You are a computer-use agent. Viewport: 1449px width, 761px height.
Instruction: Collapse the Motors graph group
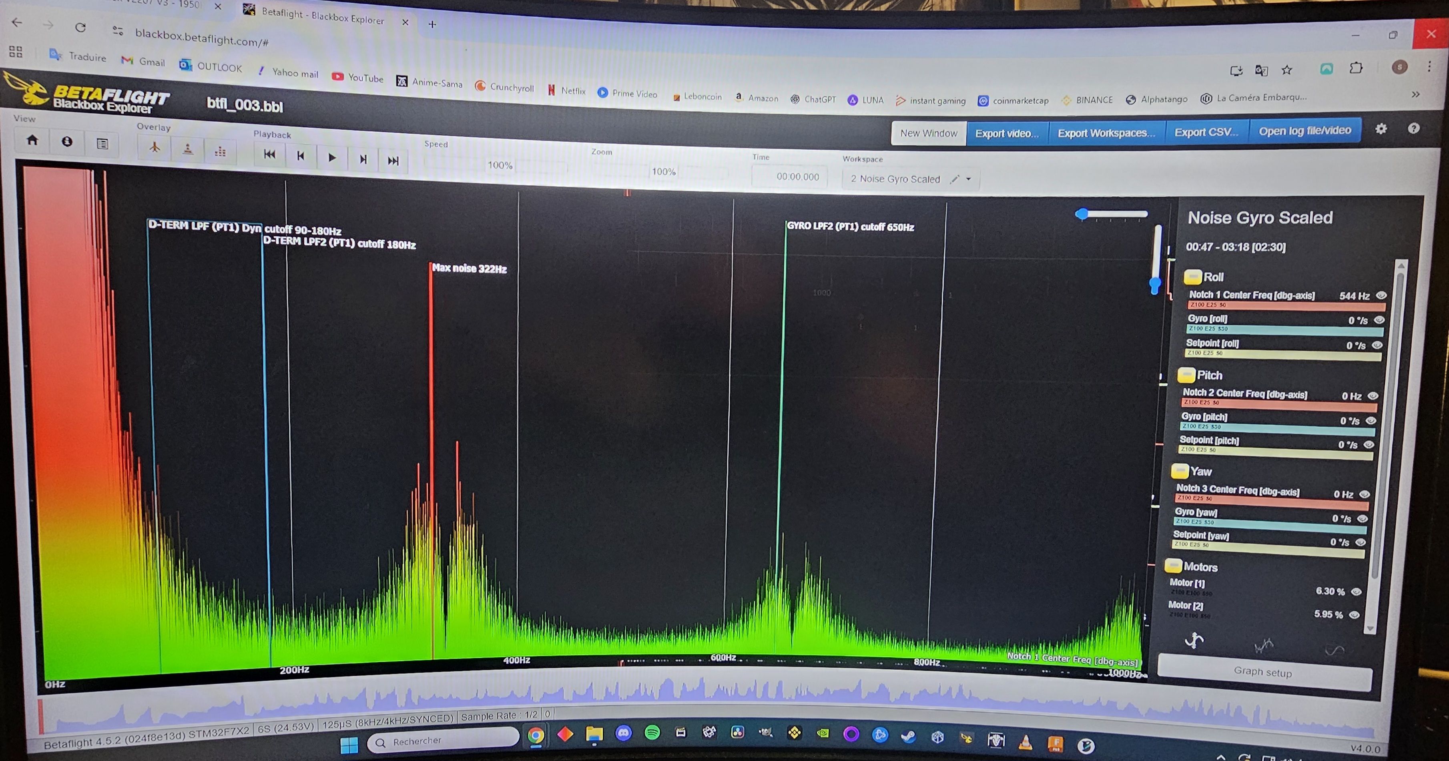[1173, 566]
